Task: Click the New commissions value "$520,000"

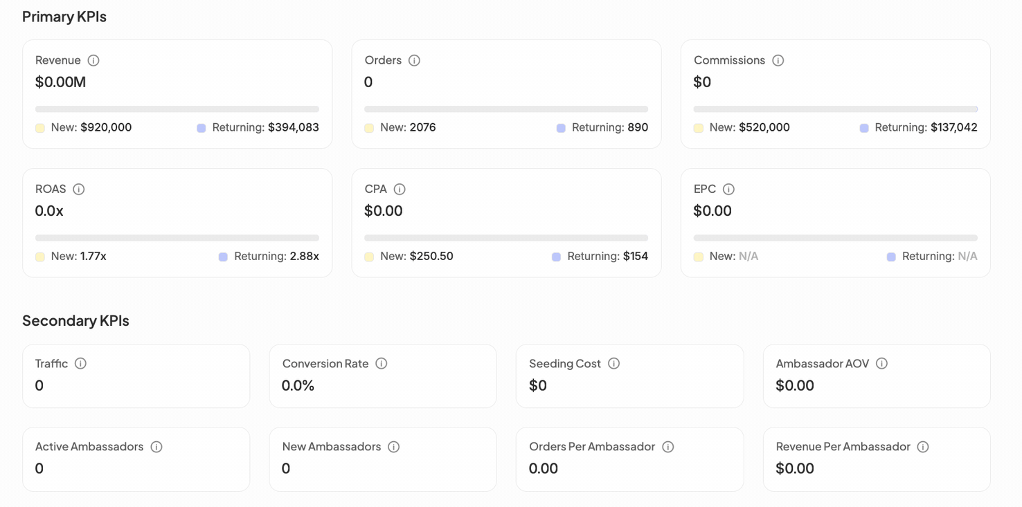Action: coord(764,127)
